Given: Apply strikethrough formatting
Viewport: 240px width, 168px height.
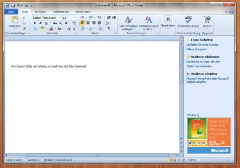Looking at the screenshot, I should pyautogui.click(x=55, y=23).
